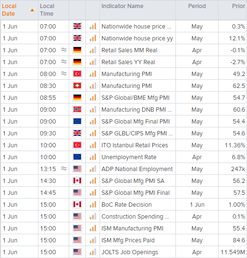Open the S&P Global Mfg PMI SA indicator

click(133, 181)
